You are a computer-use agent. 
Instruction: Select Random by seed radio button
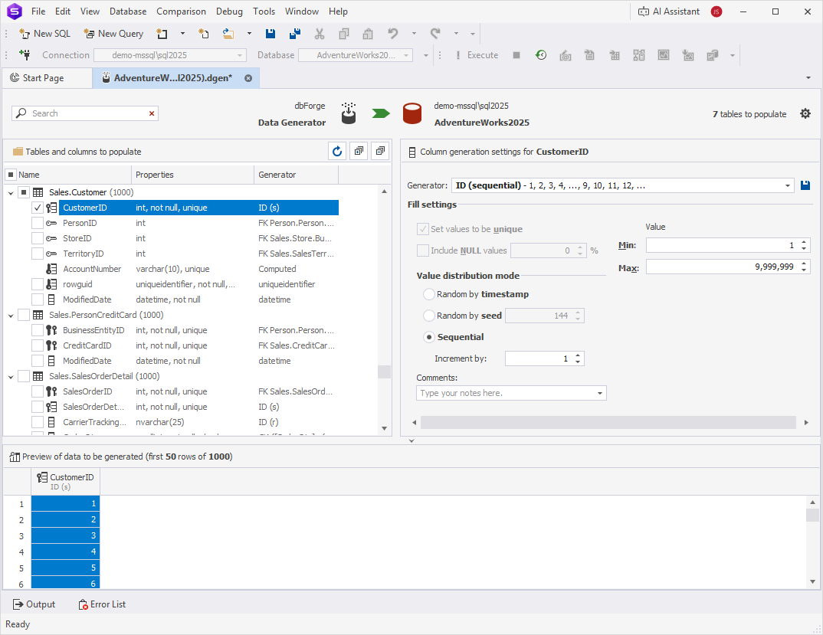(429, 316)
